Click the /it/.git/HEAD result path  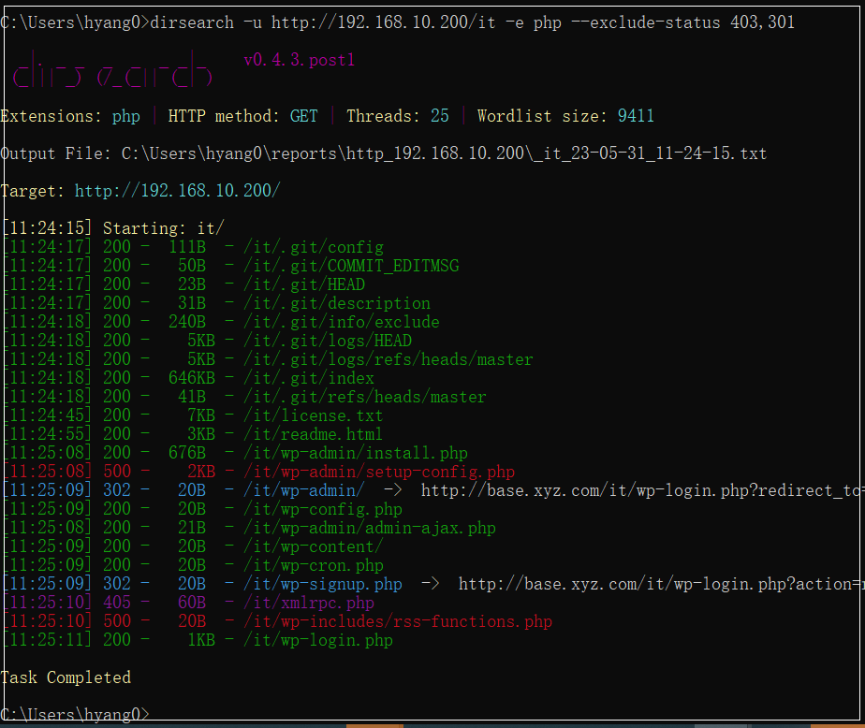pyautogui.click(x=304, y=284)
